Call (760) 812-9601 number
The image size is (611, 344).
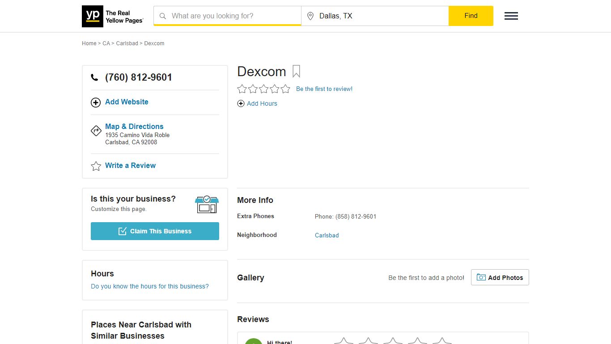coord(139,77)
